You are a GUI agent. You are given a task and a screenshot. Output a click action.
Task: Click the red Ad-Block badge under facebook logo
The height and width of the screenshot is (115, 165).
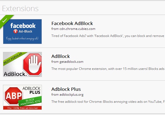click(x=23, y=32)
